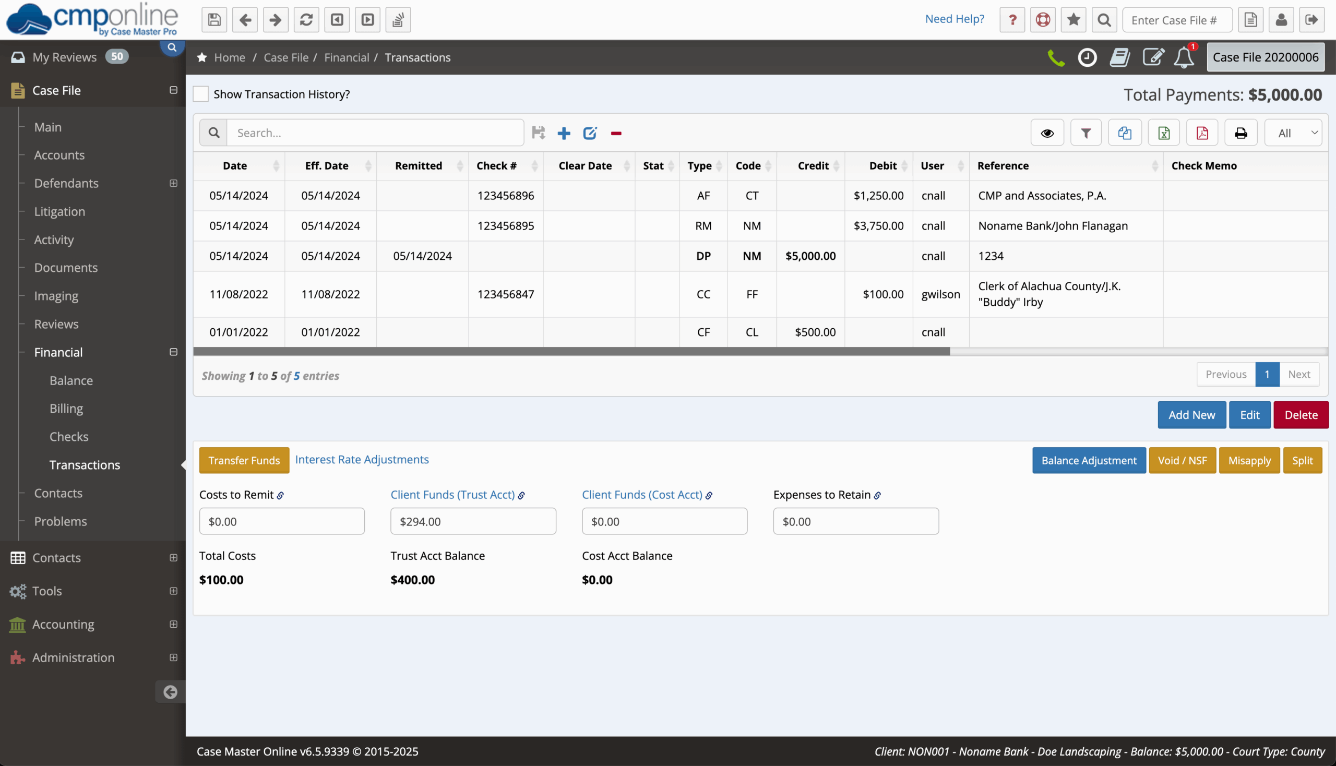This screenshot has width=1336, height=766.
Task: Go to Financial breadcrumb link
Action: pyautogui.click(x=346, y=57)
